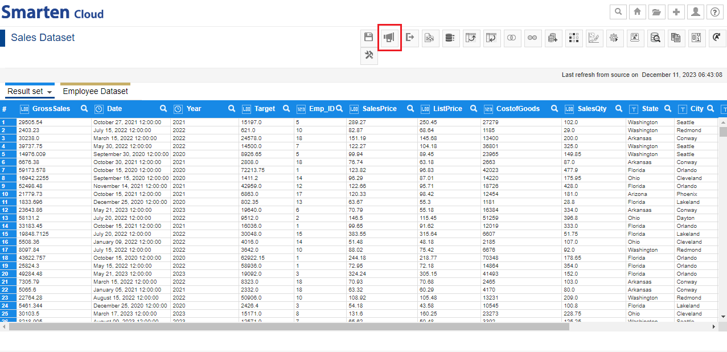This screenshot has width=727, height=352.
Task: Click the SalesQty column header name
Action: 592,109
